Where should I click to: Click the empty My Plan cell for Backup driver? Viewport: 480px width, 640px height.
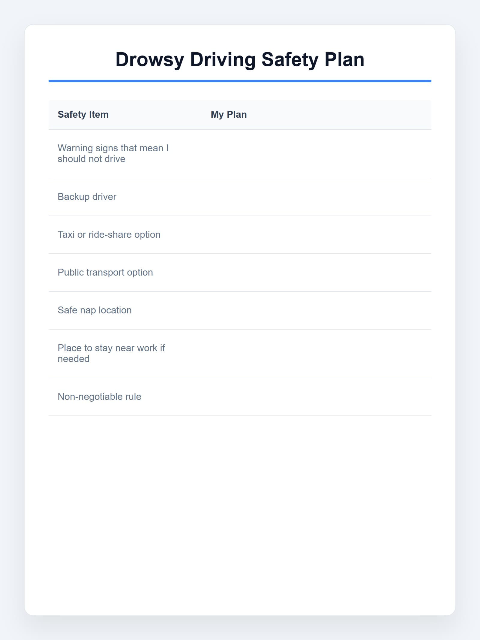(316, 197)
